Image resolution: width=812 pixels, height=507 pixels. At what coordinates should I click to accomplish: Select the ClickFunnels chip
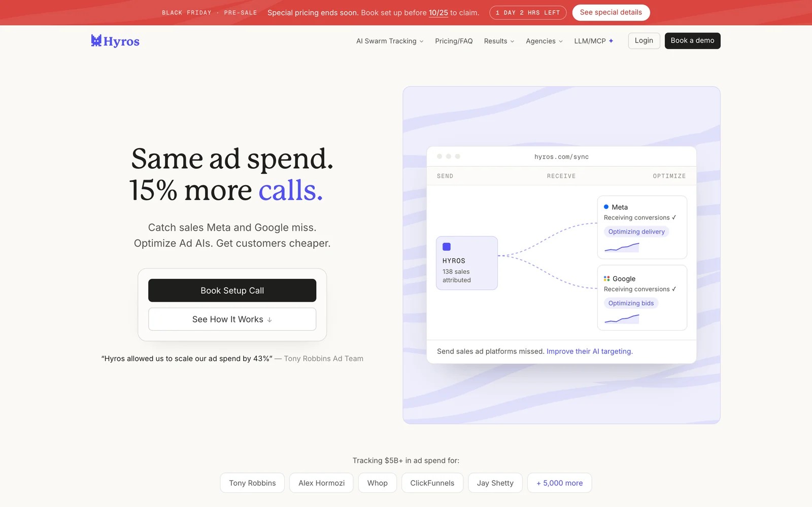[x=432, y=483]
